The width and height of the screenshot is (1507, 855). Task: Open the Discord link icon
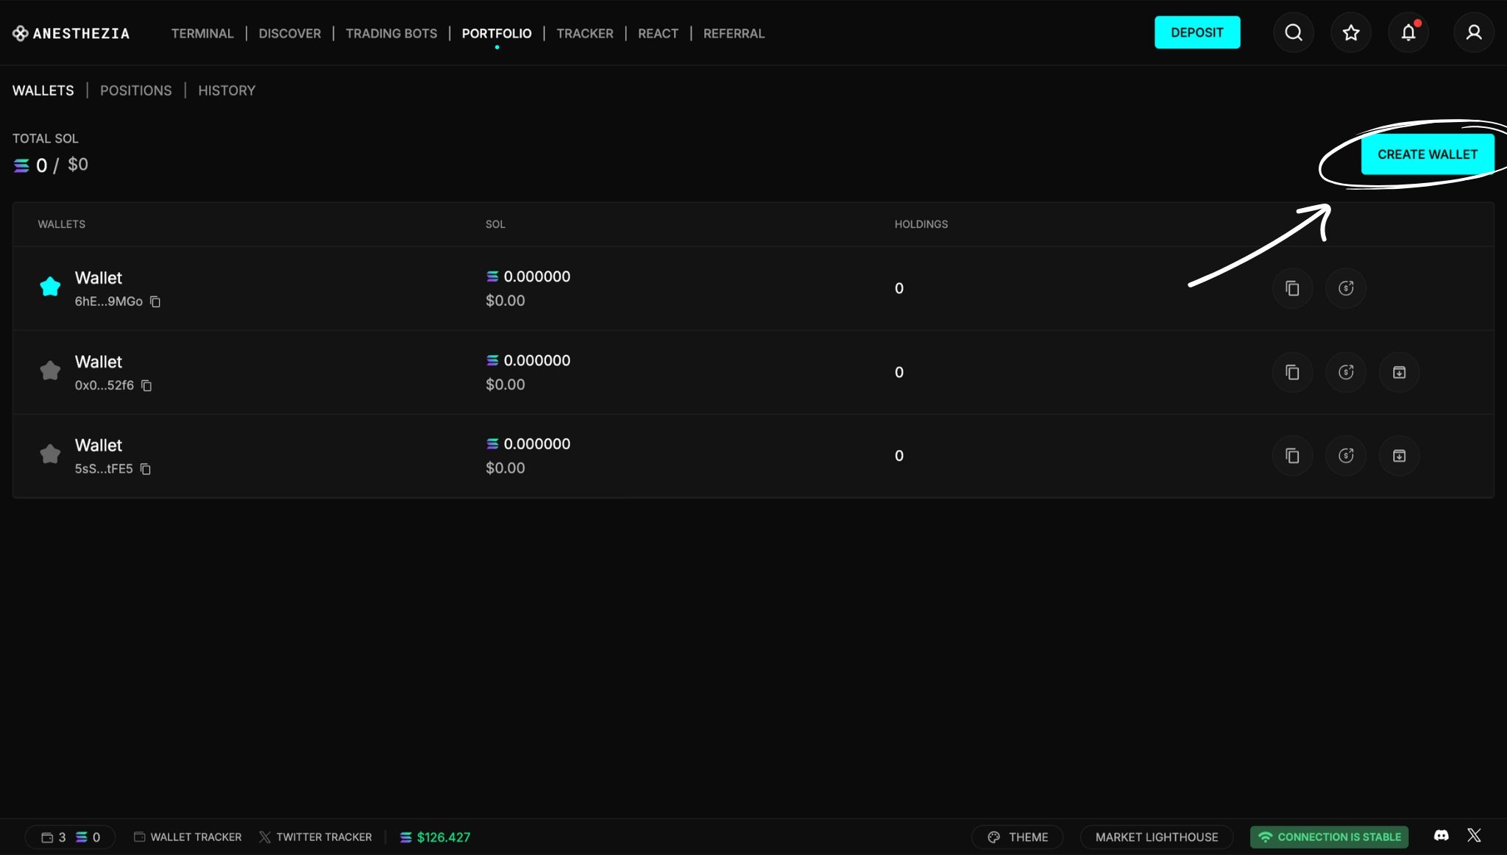[1441, 836]
